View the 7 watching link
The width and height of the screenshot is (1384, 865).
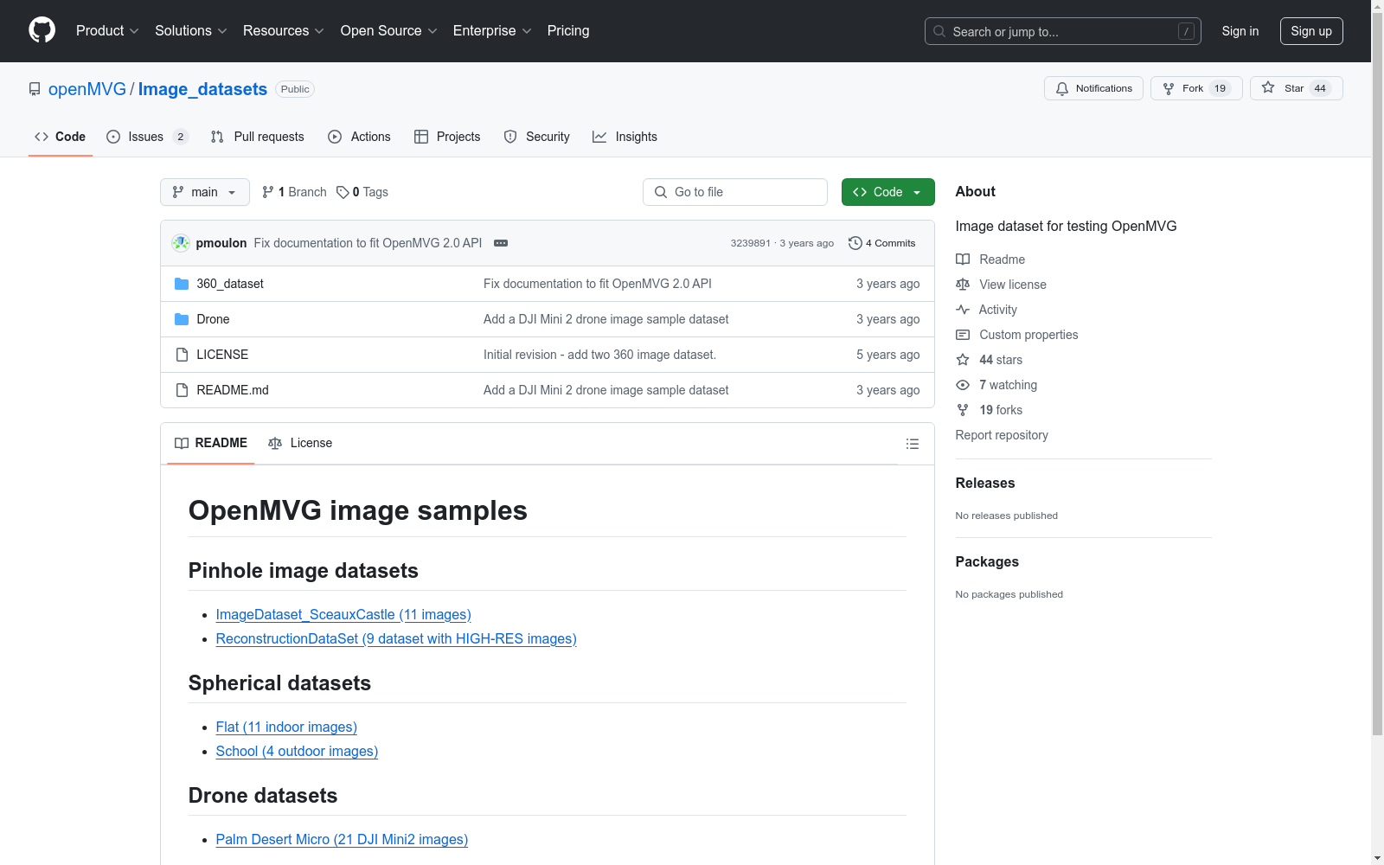[x=996, y=385]
